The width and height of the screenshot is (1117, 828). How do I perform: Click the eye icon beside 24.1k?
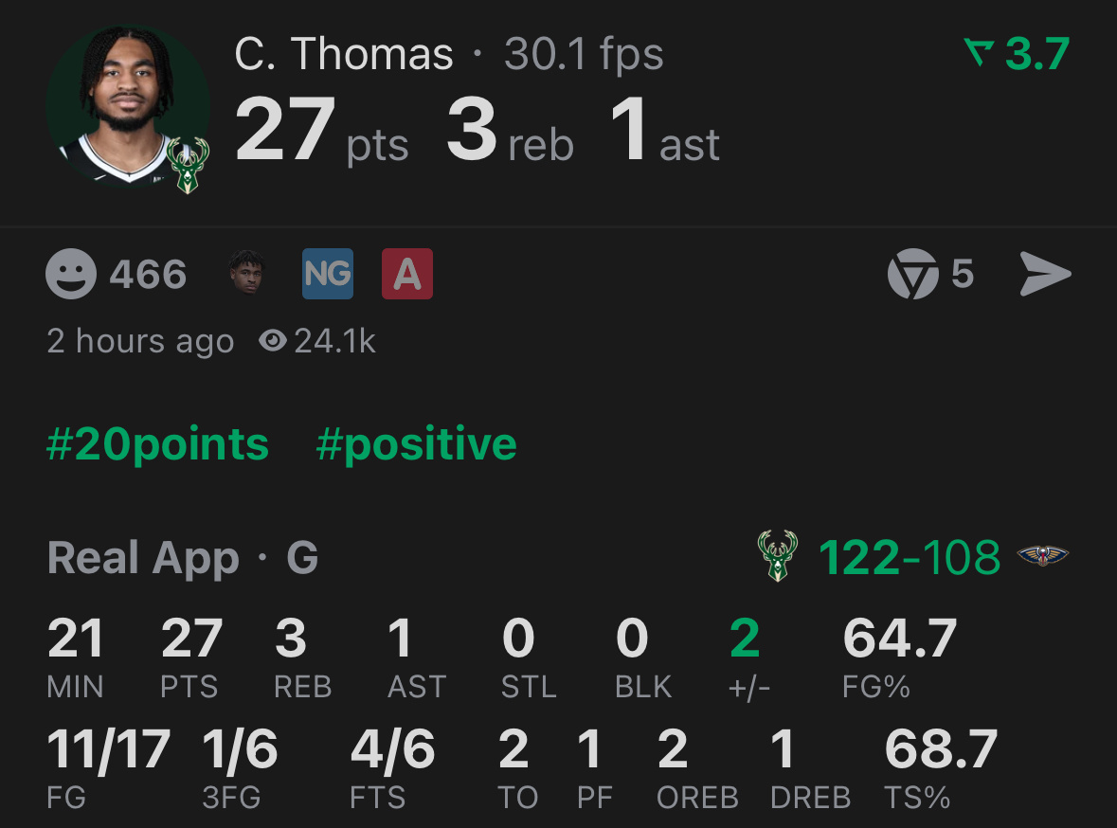tap(272, 342)
